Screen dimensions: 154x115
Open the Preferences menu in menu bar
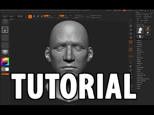point(47,12)
